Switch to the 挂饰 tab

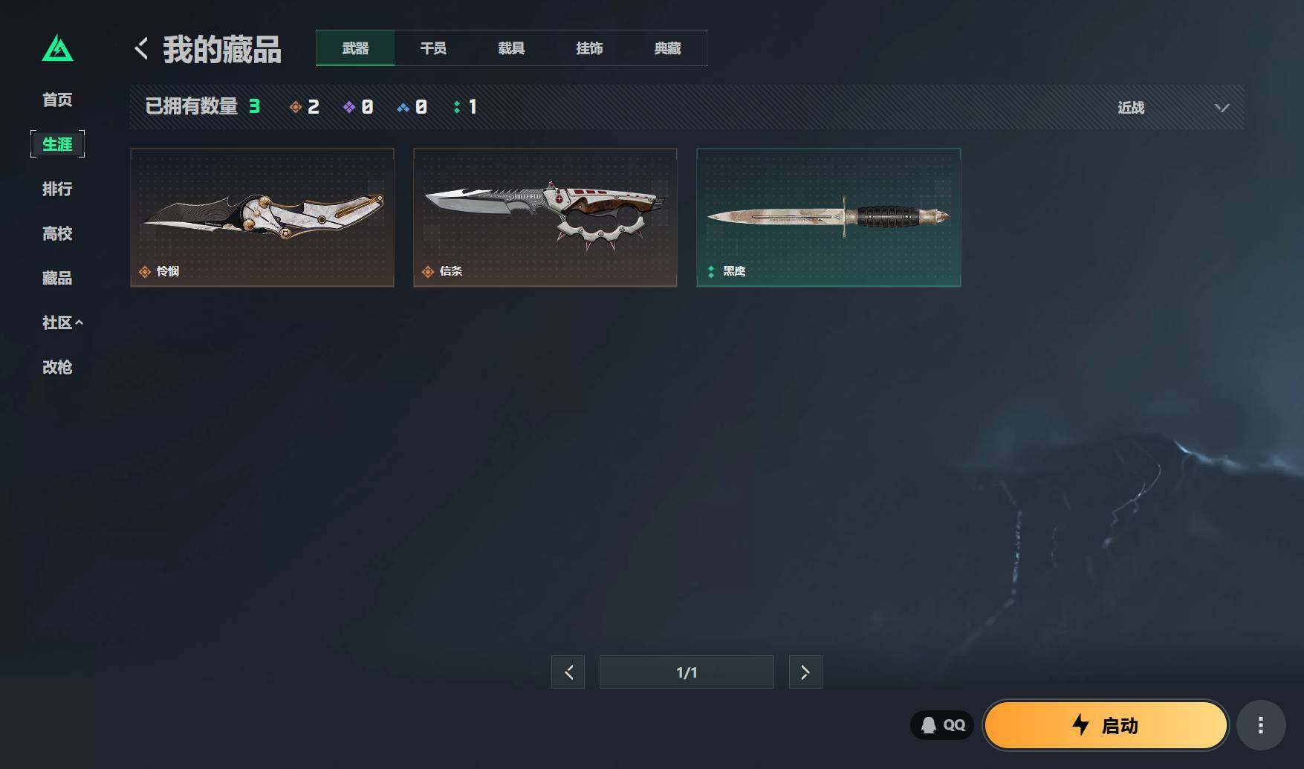tap(589, 48)
